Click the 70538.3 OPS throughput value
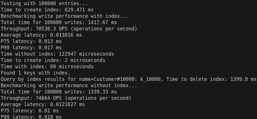The width and height of the screenshot is (257, 119). (x=51, y=29)
